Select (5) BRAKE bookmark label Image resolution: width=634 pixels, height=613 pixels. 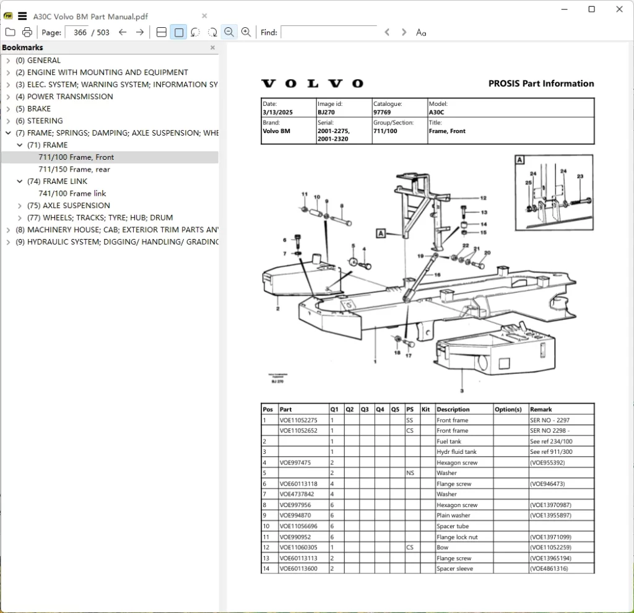33,109
